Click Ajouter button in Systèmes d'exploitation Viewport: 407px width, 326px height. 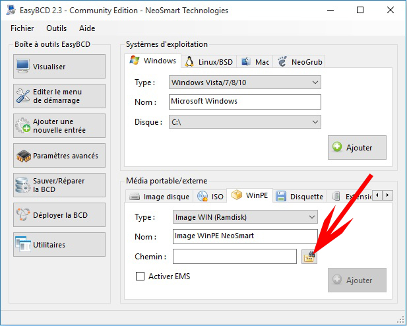pos(357,148)
